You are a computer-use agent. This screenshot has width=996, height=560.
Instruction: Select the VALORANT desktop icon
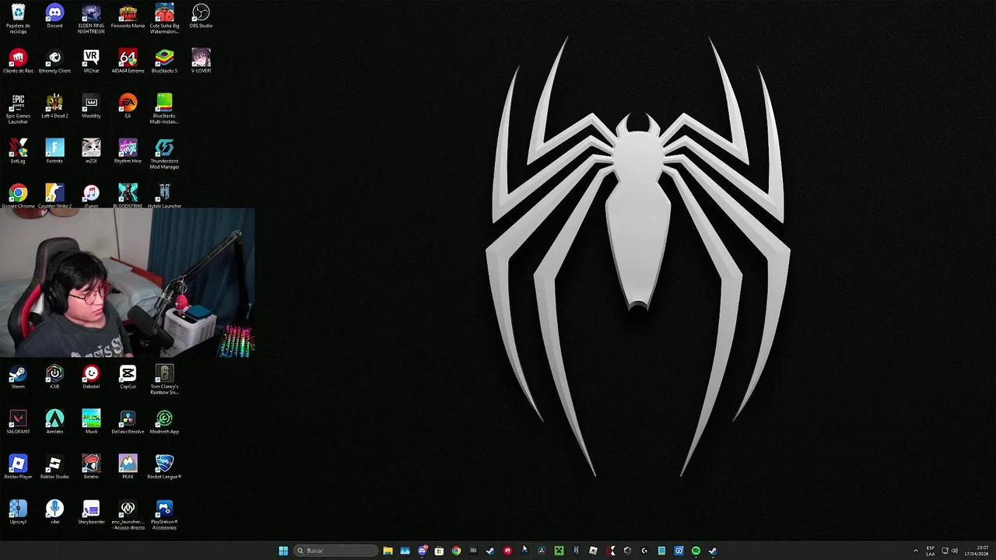coord(18,422)
